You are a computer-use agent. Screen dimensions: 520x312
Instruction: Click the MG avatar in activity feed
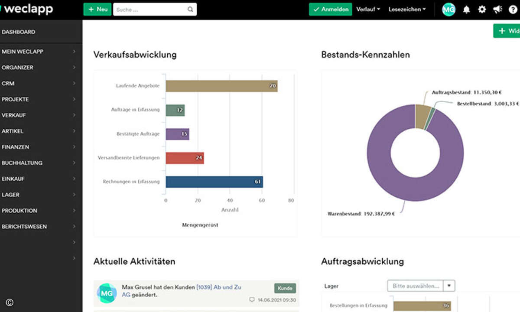click(106, 293)
